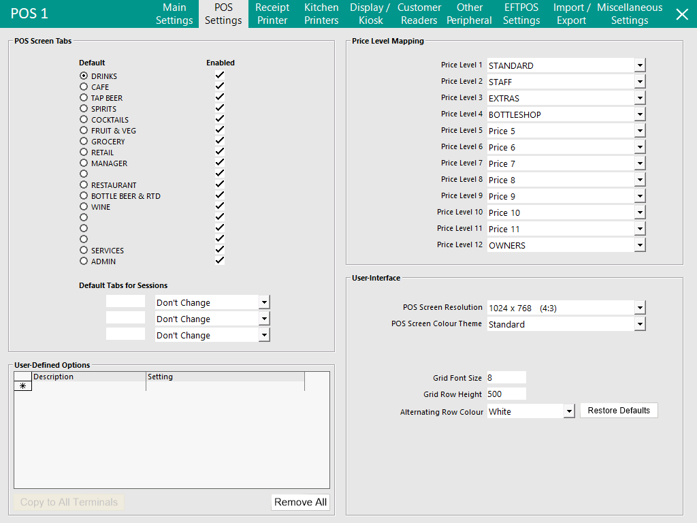Click the Restore Defaults button
Screen dimensions: 697x523
pos(618,410)
